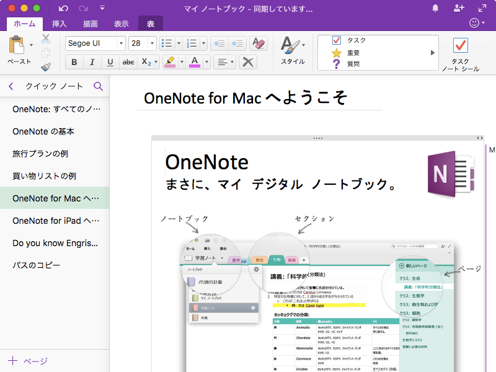Click the share notebook person icon
The width and height of the screenshot is (496, 372).
click(x=459, y=9)
